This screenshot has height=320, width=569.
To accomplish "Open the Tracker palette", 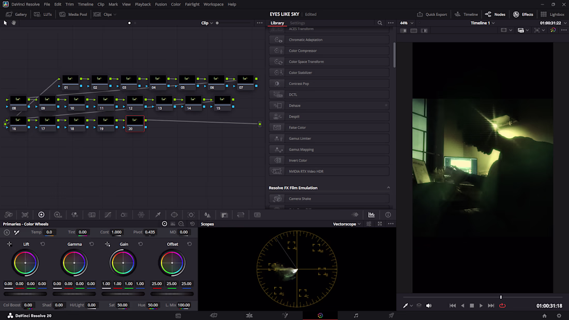I will [x=191, y=215].
